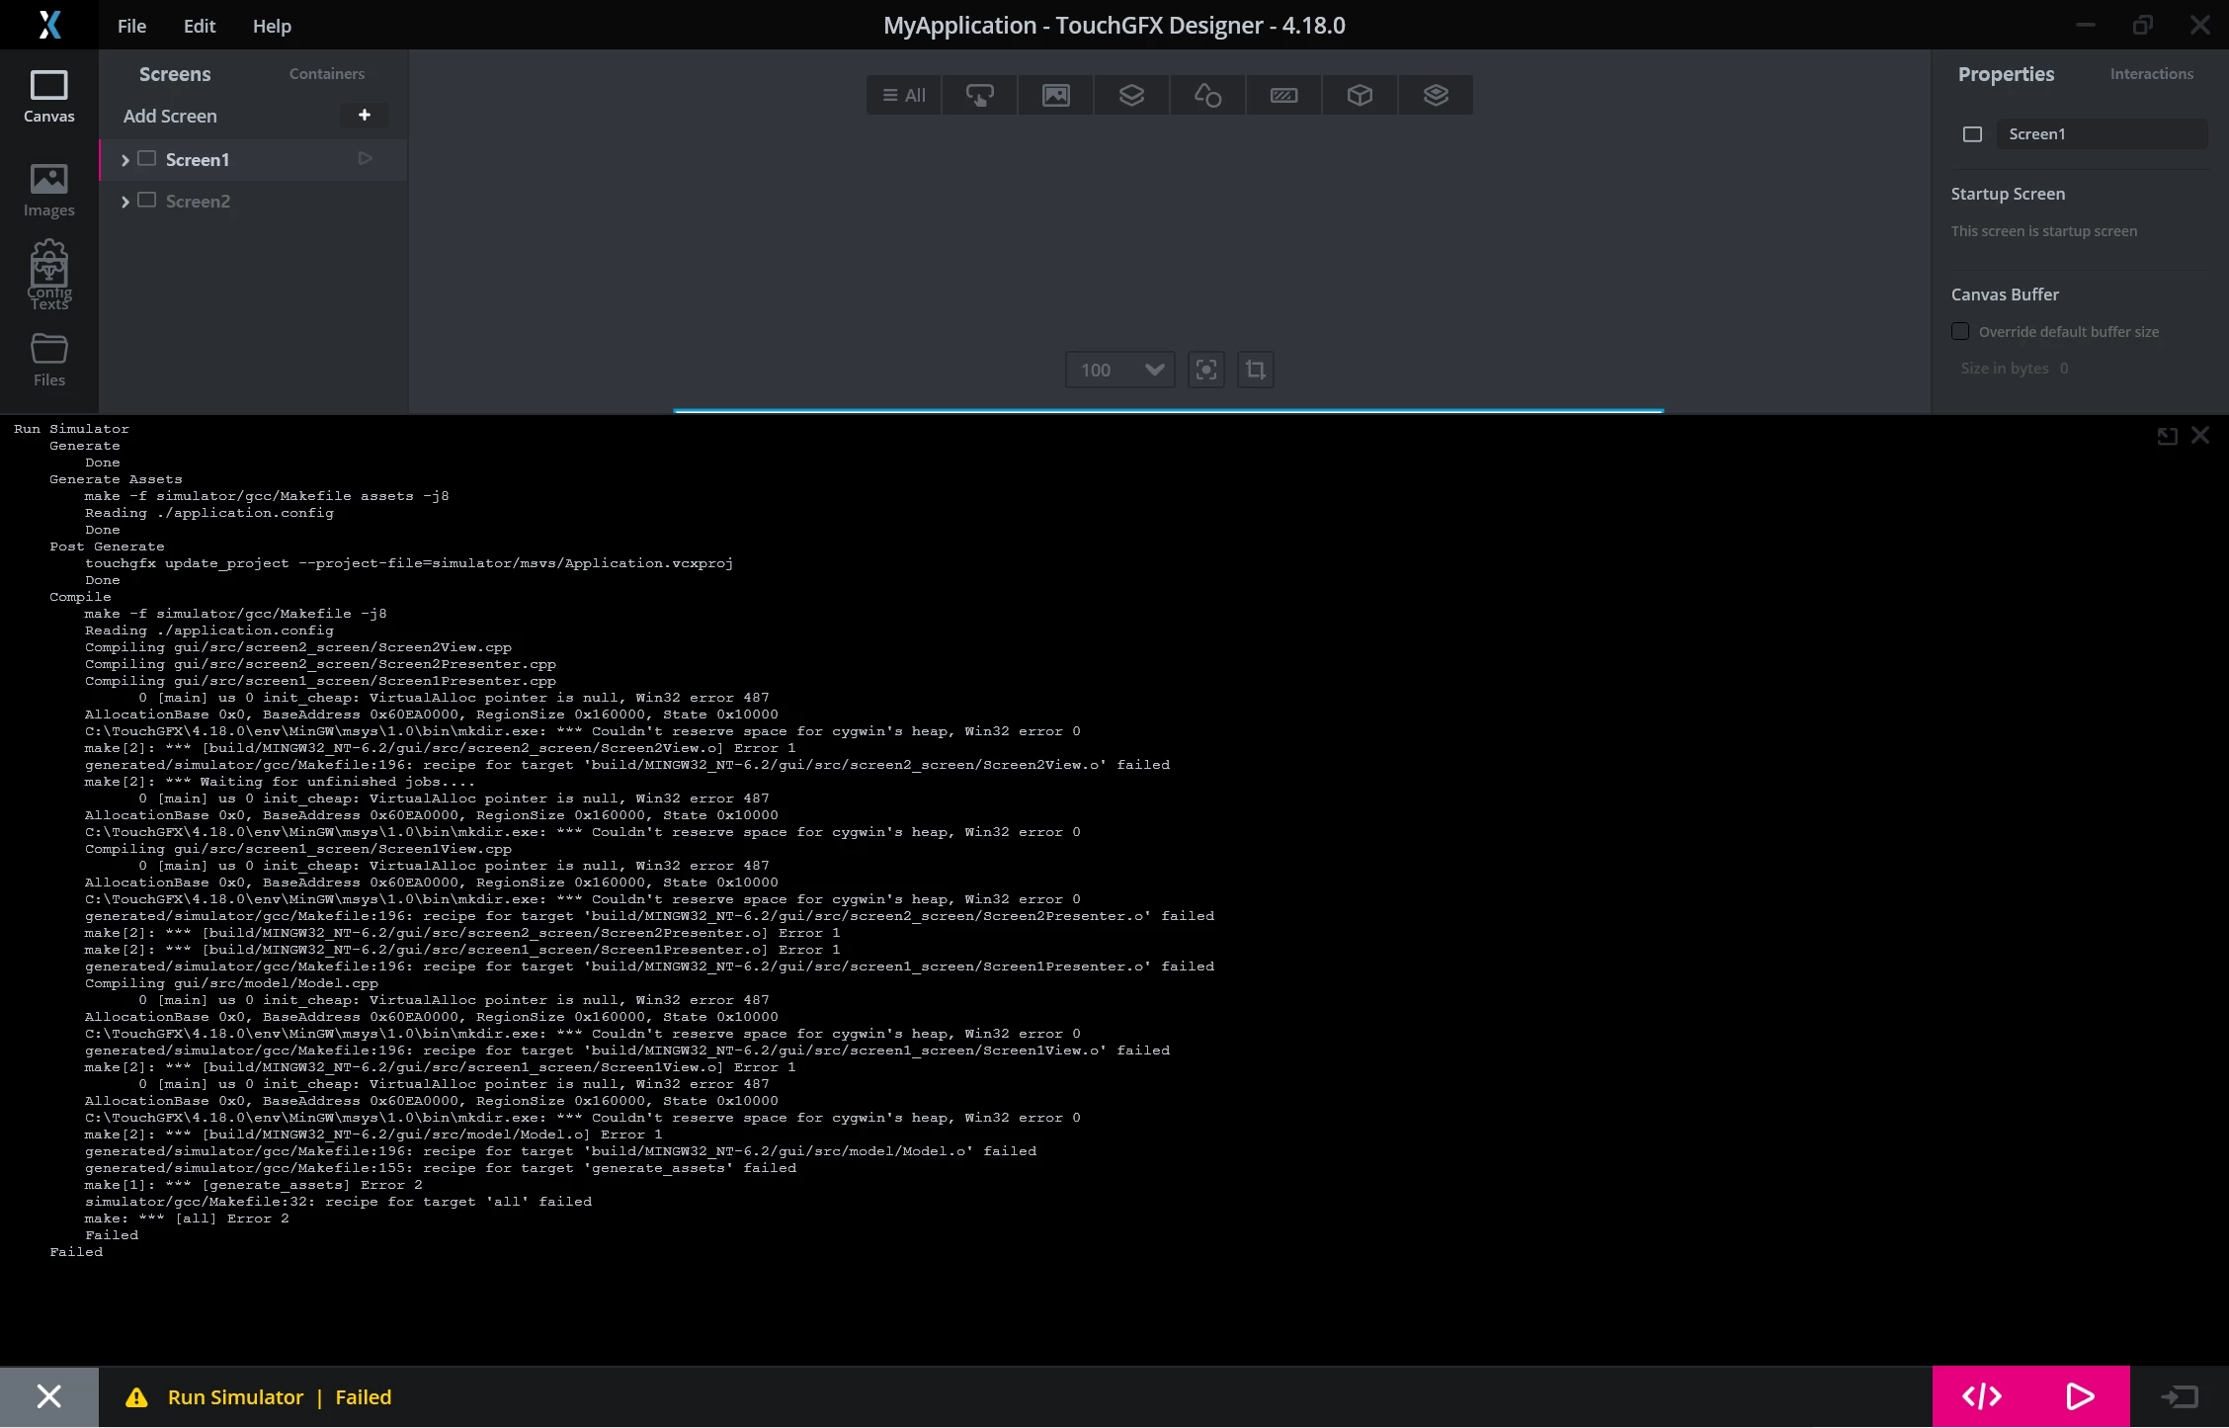Click the log line 'make: *** [all] Error 2'
Screen dimensions: 2229x1428
pos(187,1218)
